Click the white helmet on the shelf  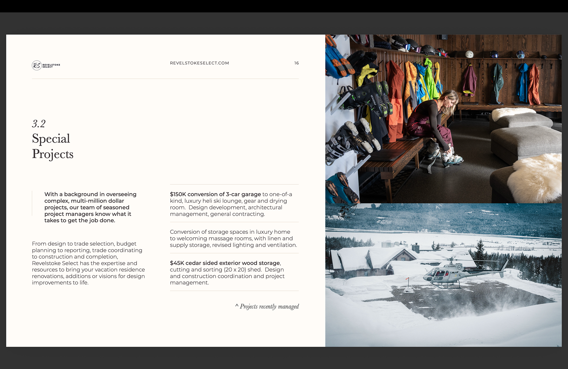click(x=469, y=54)
